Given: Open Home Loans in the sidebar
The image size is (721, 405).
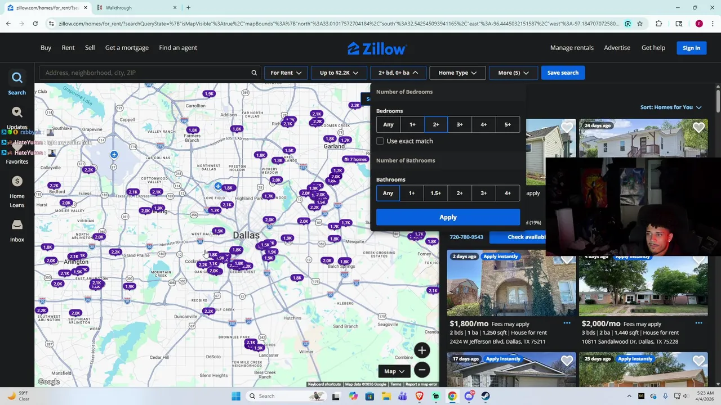Looking at the screenshot, I should pos(17,191).
